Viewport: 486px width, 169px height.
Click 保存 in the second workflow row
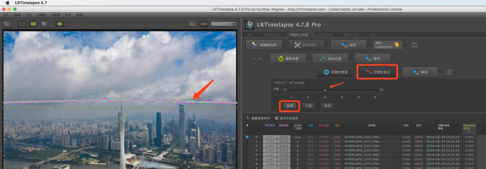tap(373, 58)
